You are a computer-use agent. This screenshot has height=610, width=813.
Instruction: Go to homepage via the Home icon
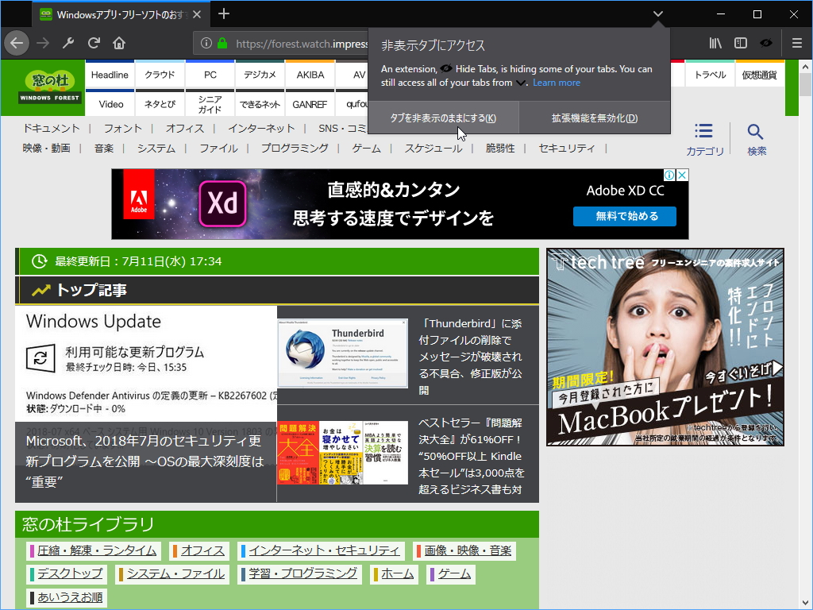119,44
